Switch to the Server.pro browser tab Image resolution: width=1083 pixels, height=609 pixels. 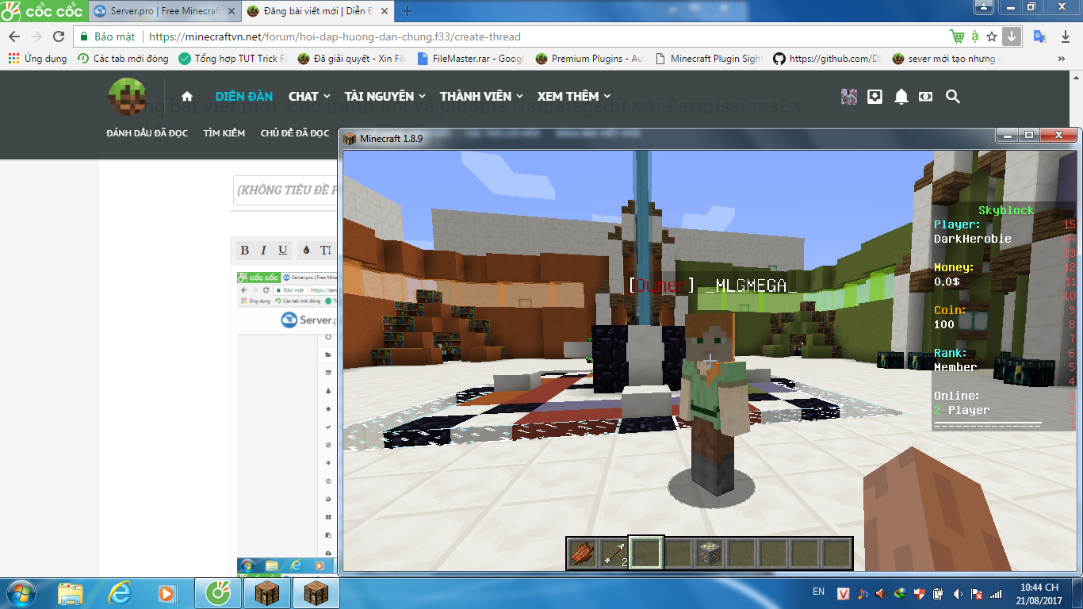[x=163, y=11]
